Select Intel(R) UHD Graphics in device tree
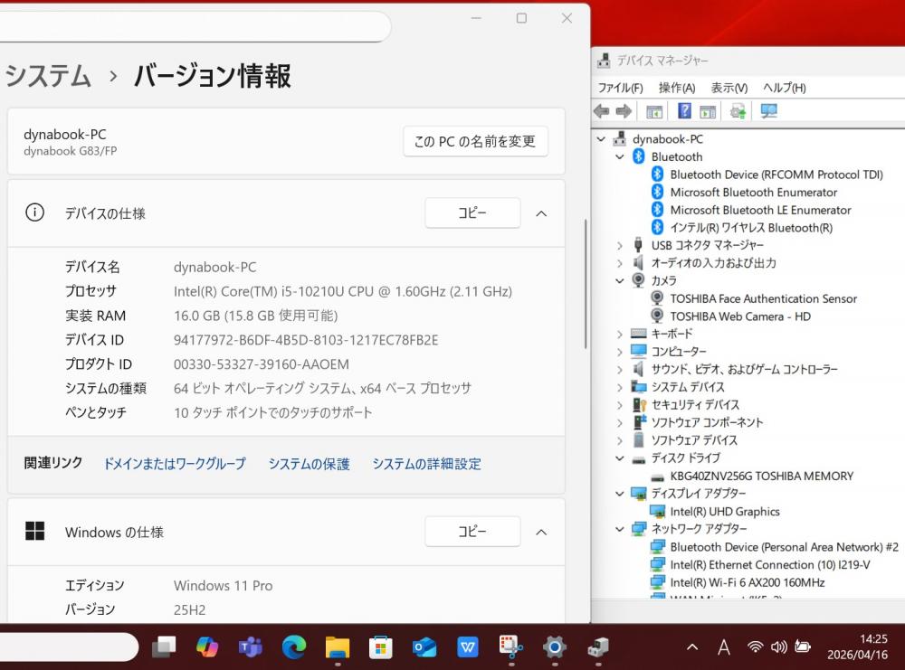The image size is (905, 670). (x=724, y=512)
